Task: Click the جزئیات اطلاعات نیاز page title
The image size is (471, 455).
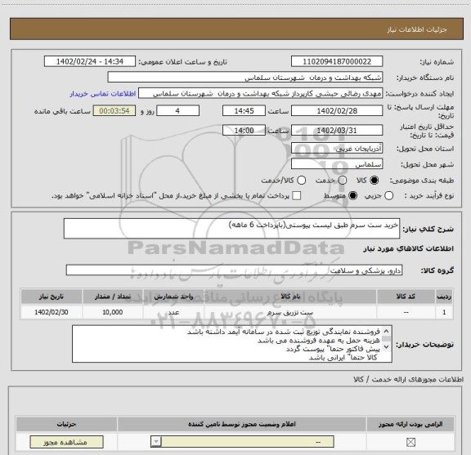Action: pyautogui.click(x=417, y=29)
